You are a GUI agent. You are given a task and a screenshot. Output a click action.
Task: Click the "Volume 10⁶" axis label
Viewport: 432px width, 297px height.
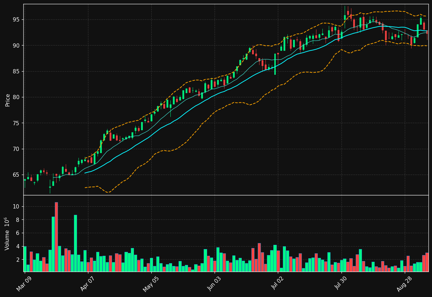[7, 234]
